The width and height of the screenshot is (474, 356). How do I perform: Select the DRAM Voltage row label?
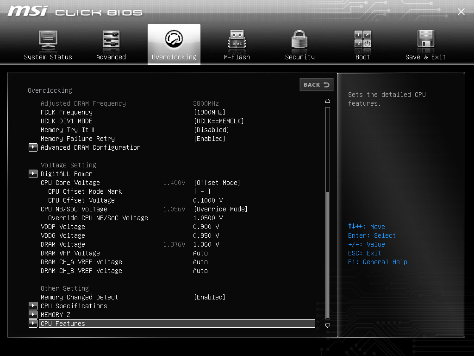click(x=63, y=244)
